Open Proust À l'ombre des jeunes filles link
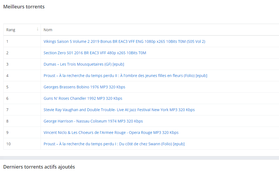Screen dimensions: 279x174 [125, 76]
